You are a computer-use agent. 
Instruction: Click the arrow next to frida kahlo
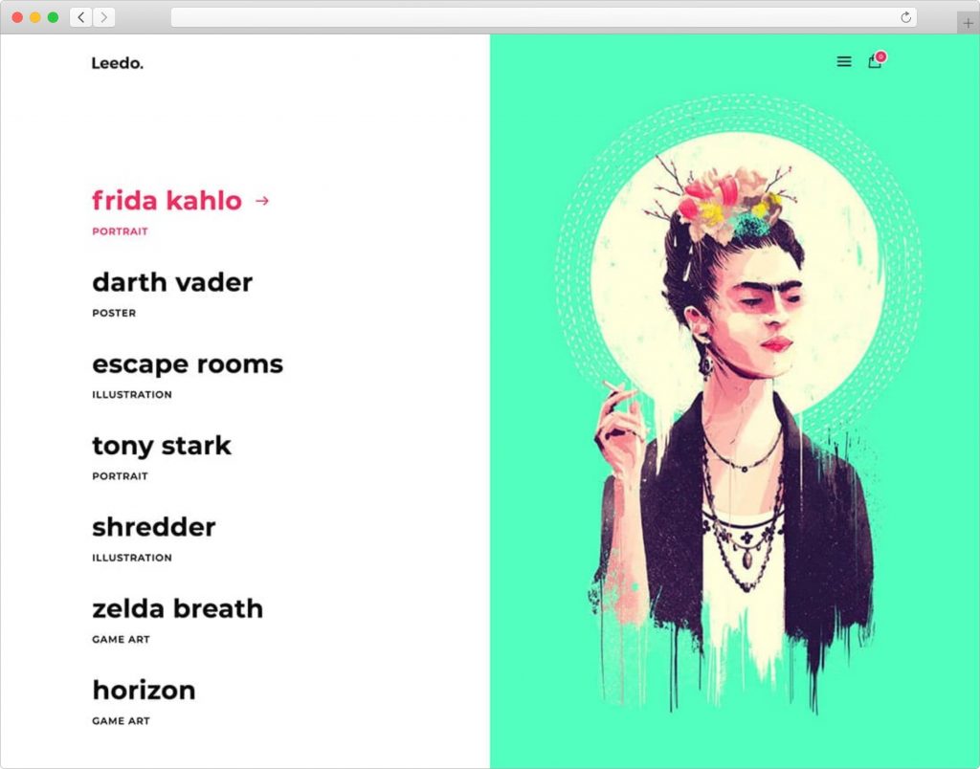[x=262, y=201]
